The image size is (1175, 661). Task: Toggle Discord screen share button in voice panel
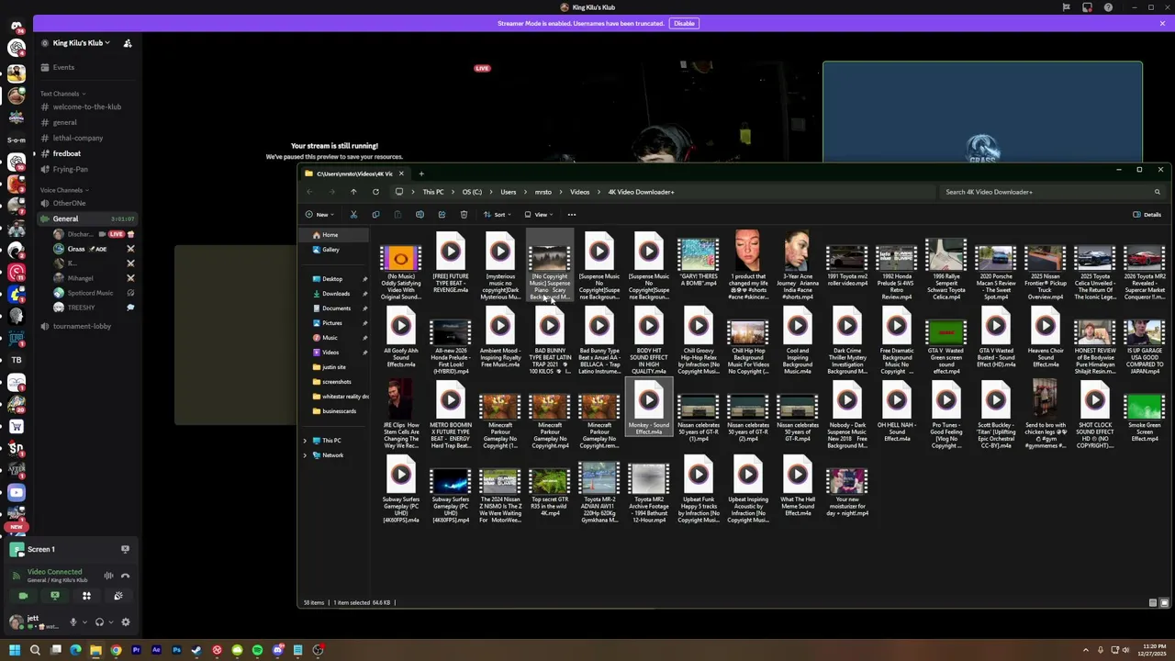(x=55, y=596)
